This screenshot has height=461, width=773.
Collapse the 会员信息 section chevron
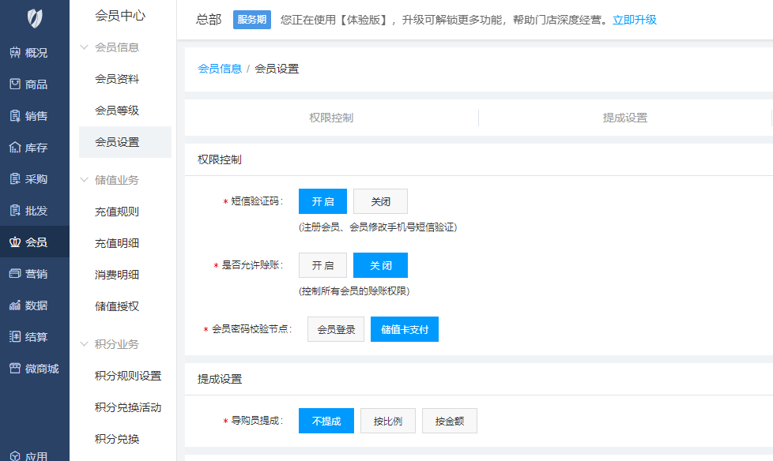(x=85, y=47)
